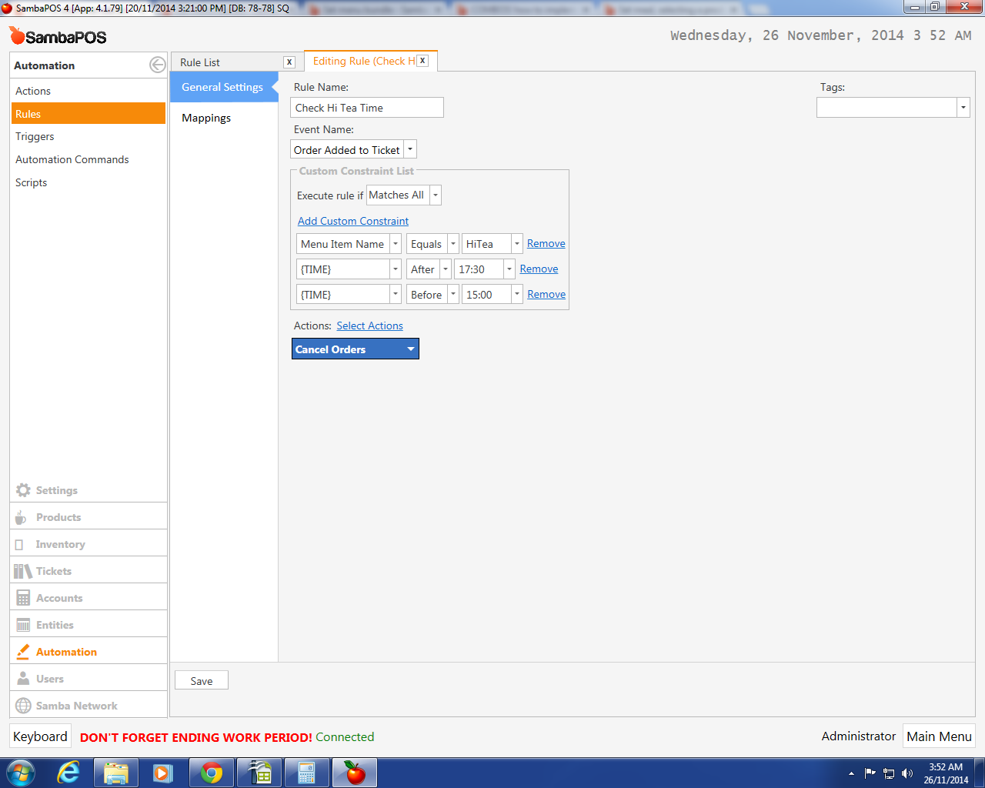The image size is (985, 788).
Task: Open Windows Start menu
Action: [x=21, y=773]
